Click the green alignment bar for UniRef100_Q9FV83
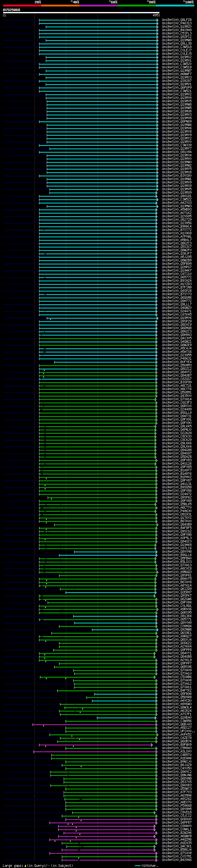The height and width of the screenshot is (868, 197). (98, 460)
